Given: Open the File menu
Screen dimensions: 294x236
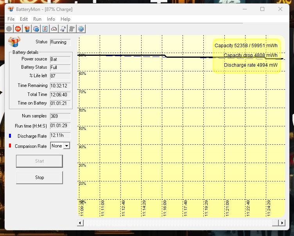Looking at the screenshot, I should point(11,19).
